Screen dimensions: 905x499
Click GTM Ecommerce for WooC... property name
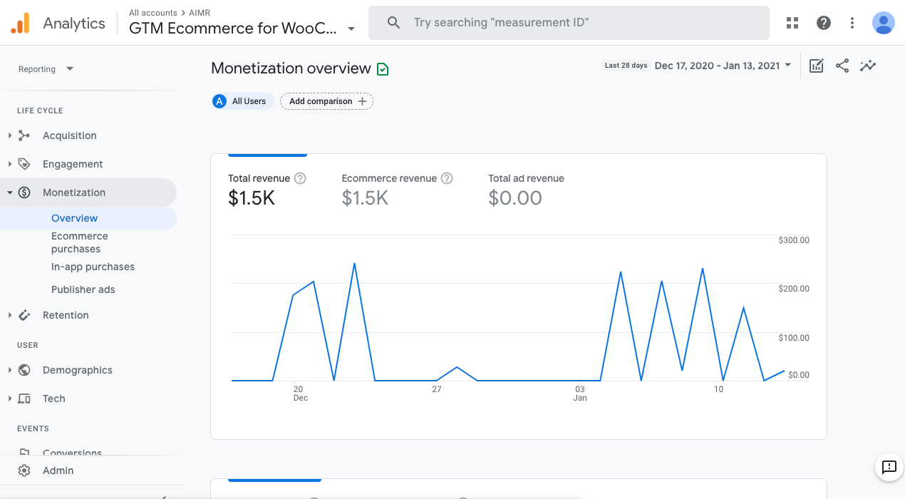pyautogui.click(x=232, y=29)
